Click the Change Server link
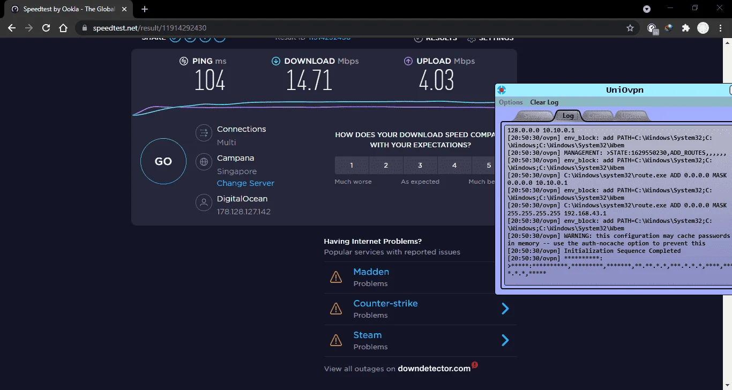Viewport: 732px width, 390px height. 245,183
